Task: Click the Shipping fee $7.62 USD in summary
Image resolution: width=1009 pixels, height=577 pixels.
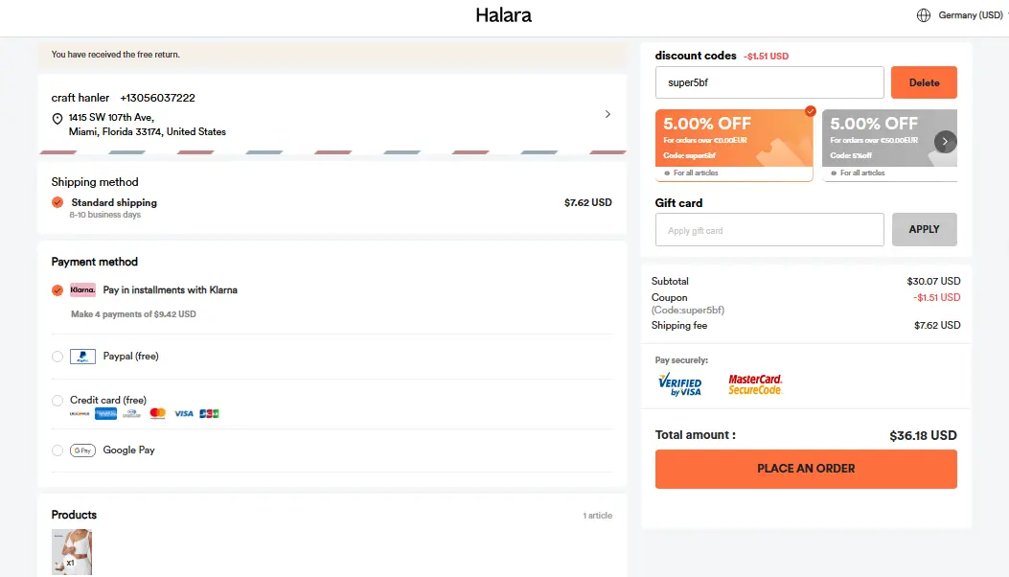Action: tap(937, 325)
